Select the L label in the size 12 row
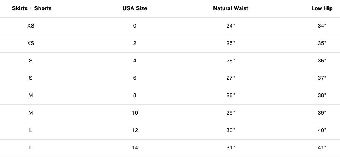Image resolution: width=340 pixels, height=157 pixels. [x=31, y=130]
